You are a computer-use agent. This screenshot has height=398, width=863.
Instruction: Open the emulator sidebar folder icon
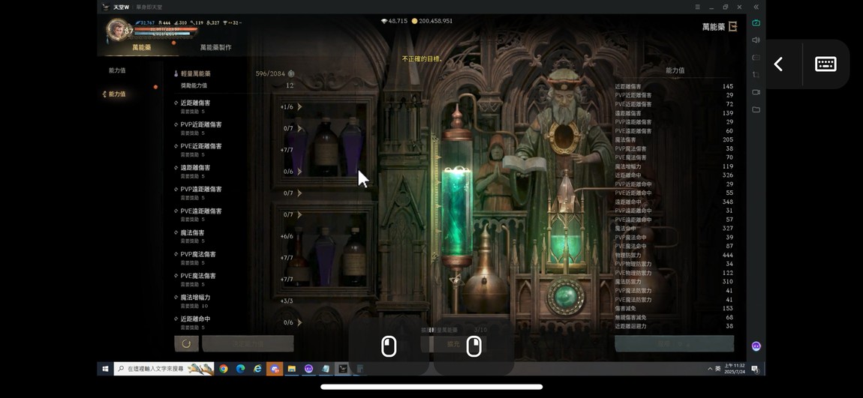(x=756, y=109)
